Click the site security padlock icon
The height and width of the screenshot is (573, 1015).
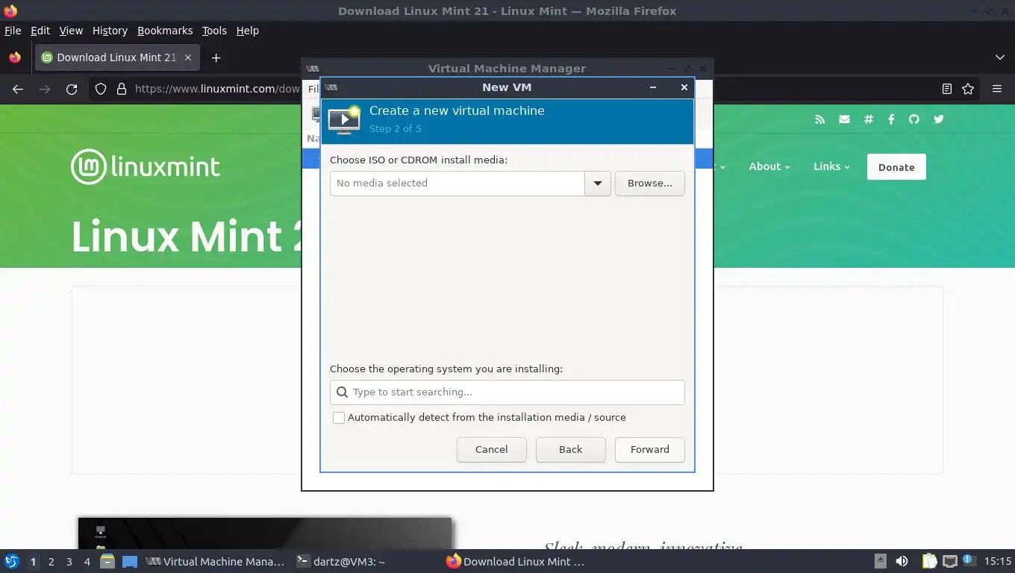coord(122,89)
